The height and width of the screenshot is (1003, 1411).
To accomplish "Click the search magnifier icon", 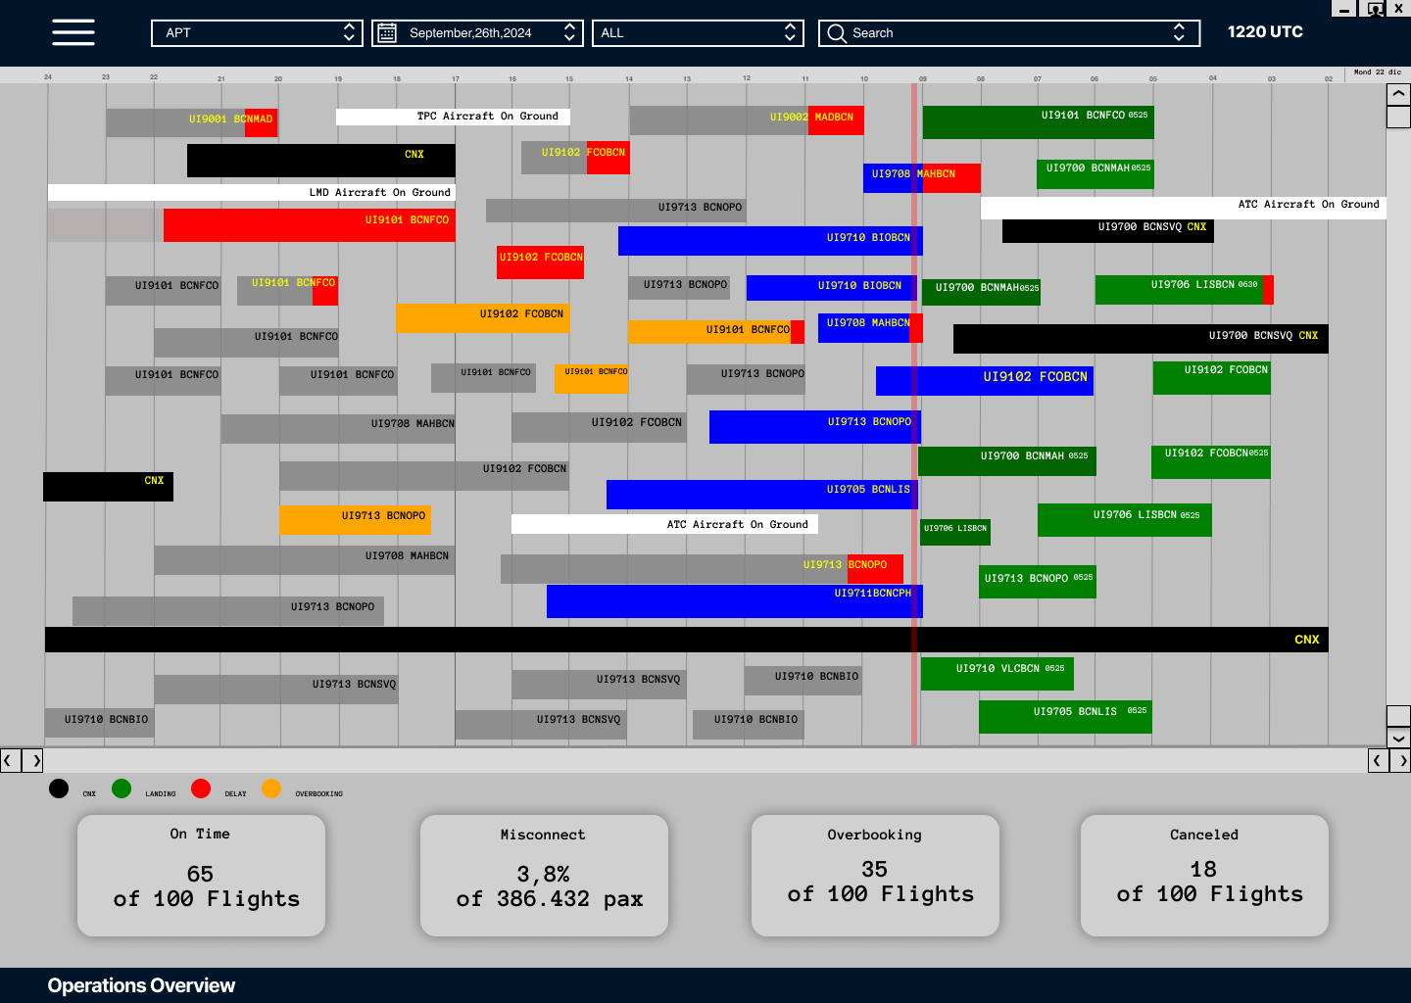I will (x=836, y=33).
